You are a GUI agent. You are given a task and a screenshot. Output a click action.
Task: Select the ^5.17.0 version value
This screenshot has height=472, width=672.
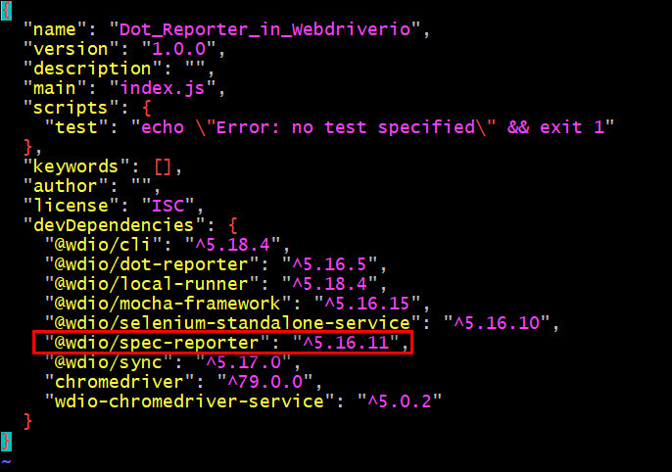point(243,362)
